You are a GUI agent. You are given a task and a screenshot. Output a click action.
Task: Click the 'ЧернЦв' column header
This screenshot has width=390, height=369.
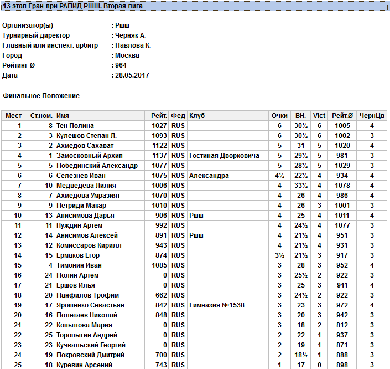372,116
